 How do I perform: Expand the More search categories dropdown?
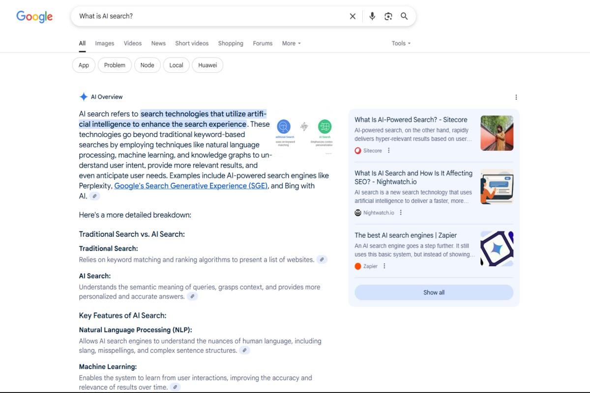coord(291,43)
